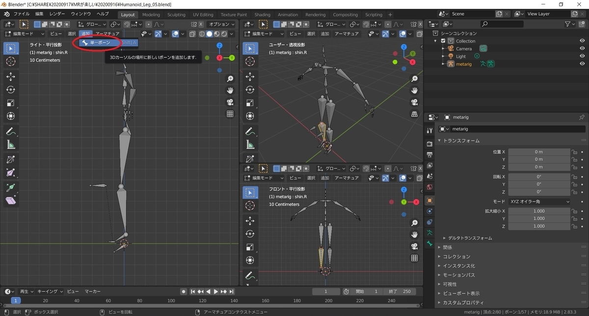Click the auto keying record button

pyautogui.click(x=184, y=291)
